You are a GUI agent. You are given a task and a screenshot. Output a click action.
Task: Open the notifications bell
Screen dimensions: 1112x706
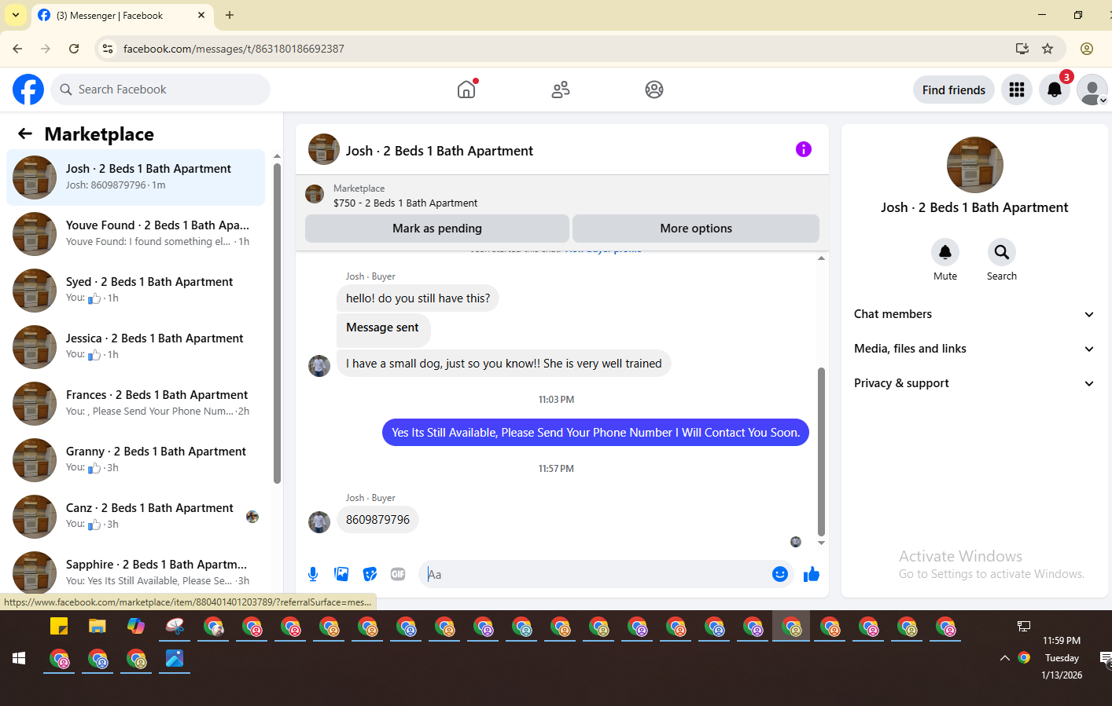(x=1055, y=90)
